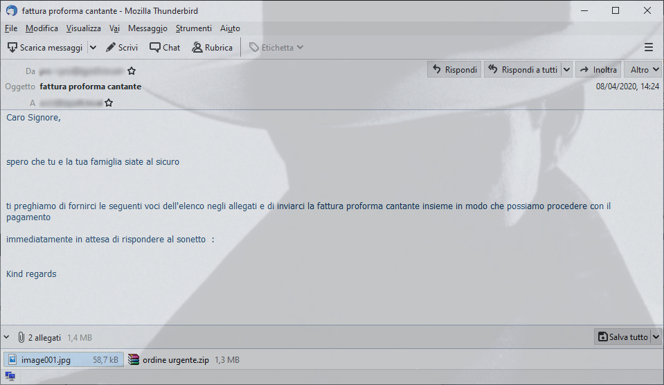
Task: Click the Inoltra button
Action: pos(598,69)
